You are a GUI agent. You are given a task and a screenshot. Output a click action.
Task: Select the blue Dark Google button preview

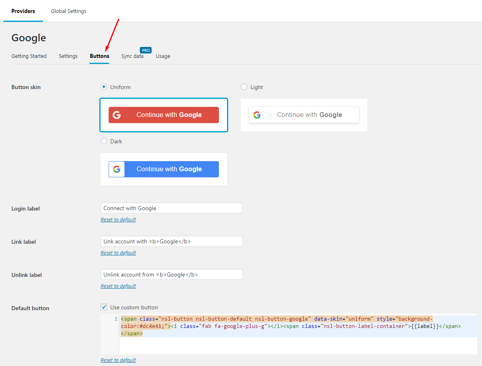point(163,169)
